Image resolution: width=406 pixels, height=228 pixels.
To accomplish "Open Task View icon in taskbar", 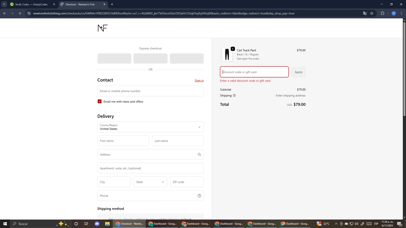I will (86, 224).
